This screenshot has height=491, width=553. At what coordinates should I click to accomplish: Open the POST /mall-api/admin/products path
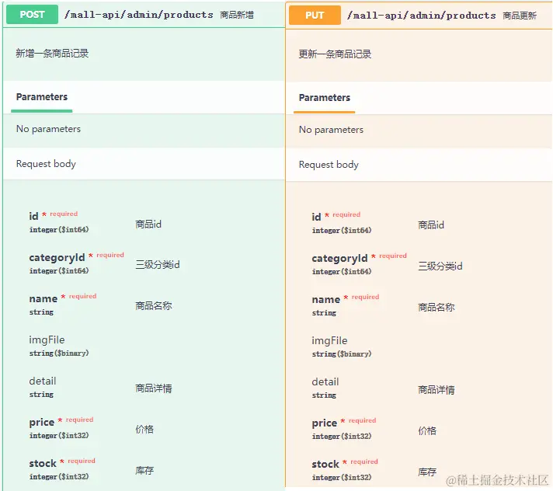tap(138, 15)
